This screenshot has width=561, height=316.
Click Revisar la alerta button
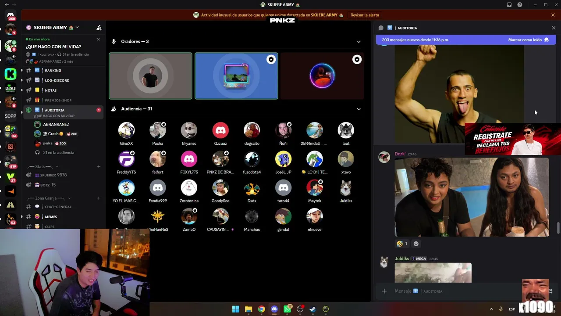point(365,15)
